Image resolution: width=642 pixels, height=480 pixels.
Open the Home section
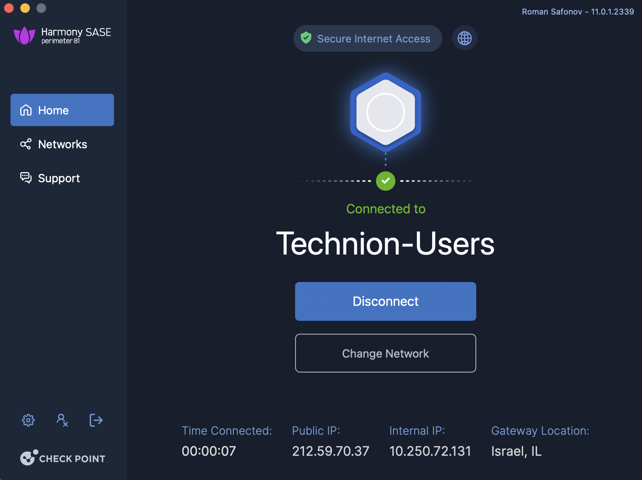click(x=62, y=110)
